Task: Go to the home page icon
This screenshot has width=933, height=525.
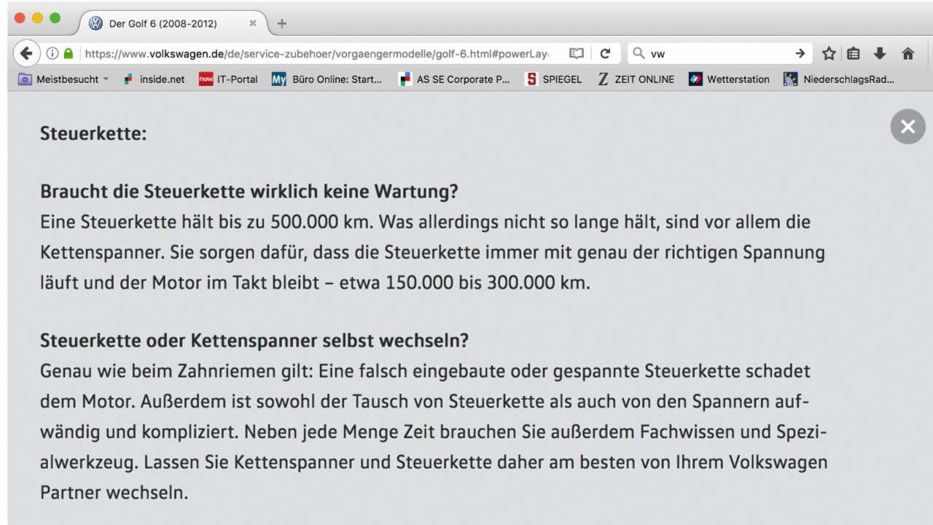Action: 907,53
